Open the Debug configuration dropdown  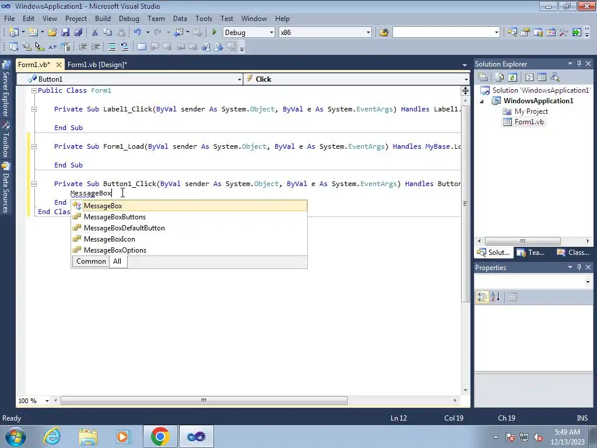[272, 33]
